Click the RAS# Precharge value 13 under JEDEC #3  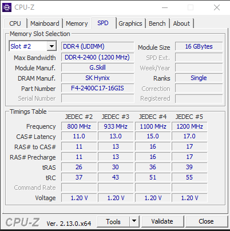(116, 157)
